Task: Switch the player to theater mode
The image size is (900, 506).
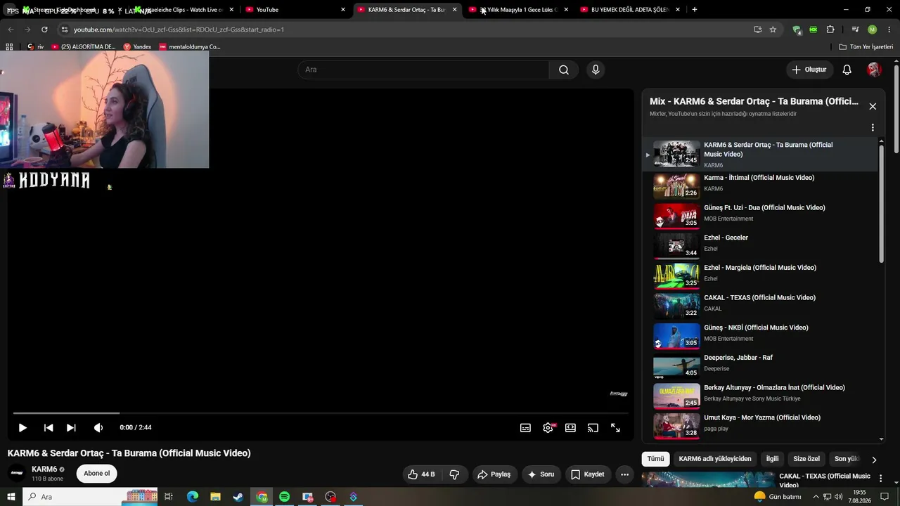Action: click(x=570, y=427)
